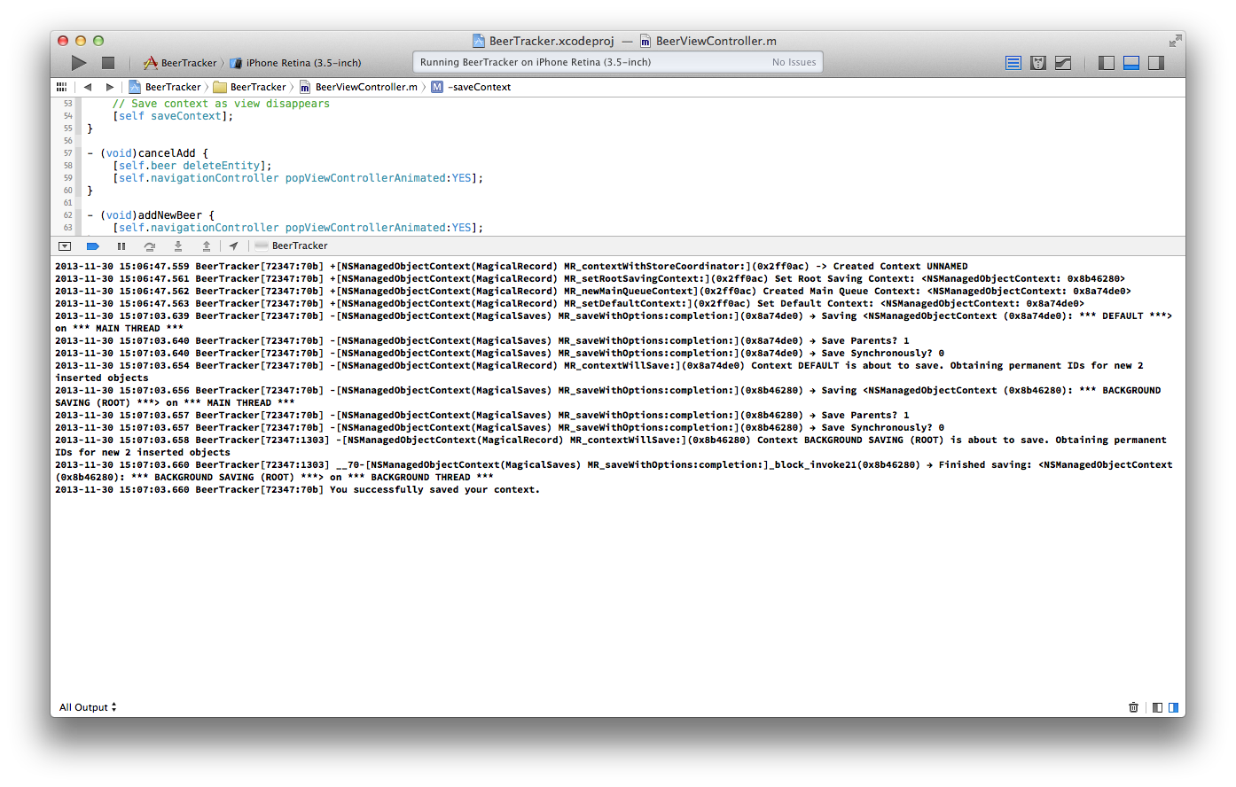The width and height of the screenshot is (1236, 787).
Task: Toggle the Navigator pane
Action: click(x=1107, y=63)
